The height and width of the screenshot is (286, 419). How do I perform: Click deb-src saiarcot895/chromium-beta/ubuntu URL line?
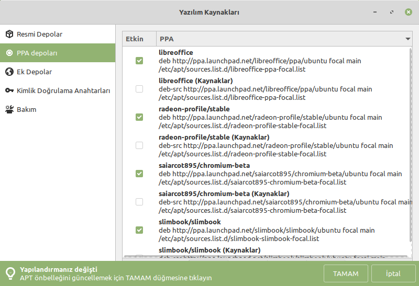pos(285,202)
